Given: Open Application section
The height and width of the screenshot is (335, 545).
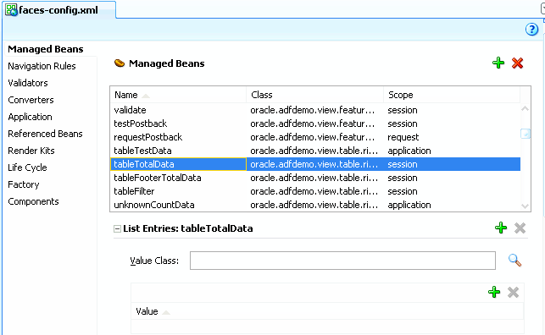Looking at the screenshot, I should point(30,118).
